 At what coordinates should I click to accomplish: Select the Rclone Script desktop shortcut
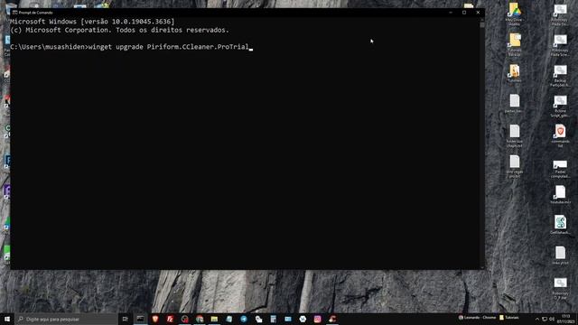pos(560,107)
